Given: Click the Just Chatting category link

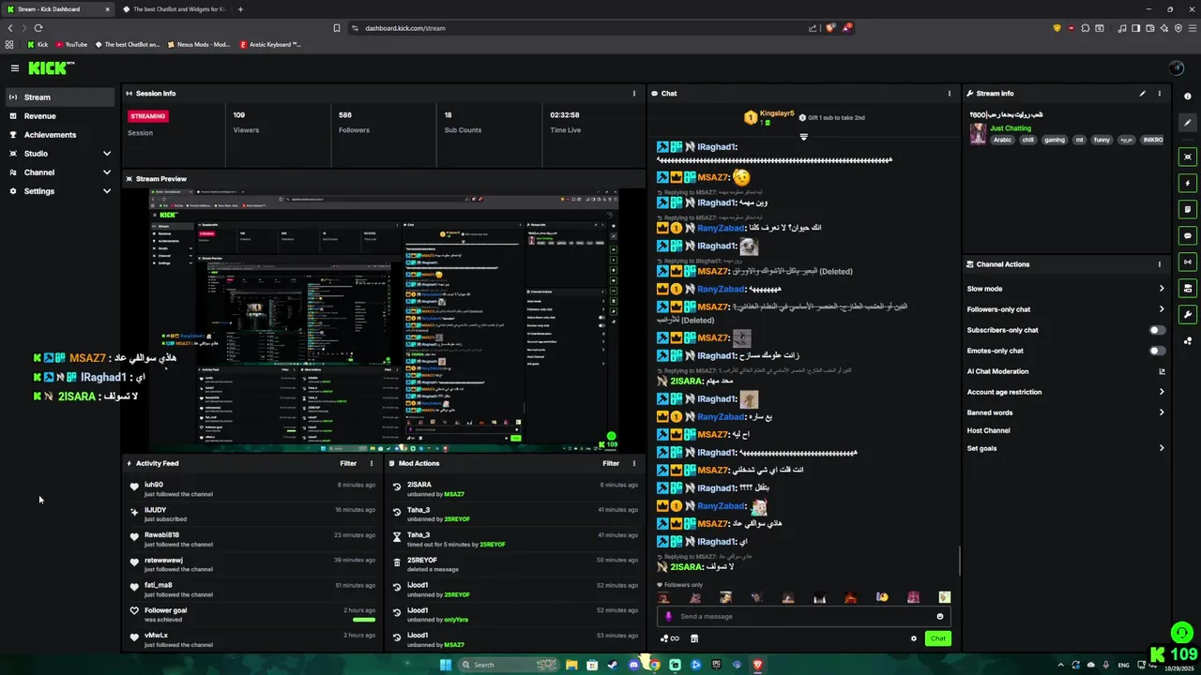Looking at the screenshot, I should (1011, 128).
